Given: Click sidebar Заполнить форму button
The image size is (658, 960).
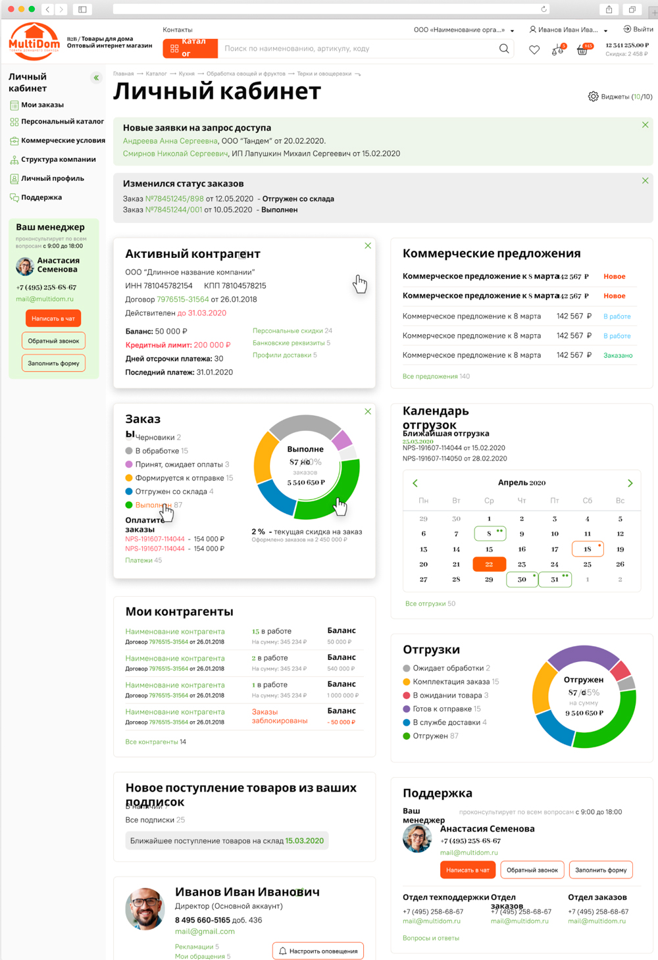Looking at the screenshot, I should [53, 363].
